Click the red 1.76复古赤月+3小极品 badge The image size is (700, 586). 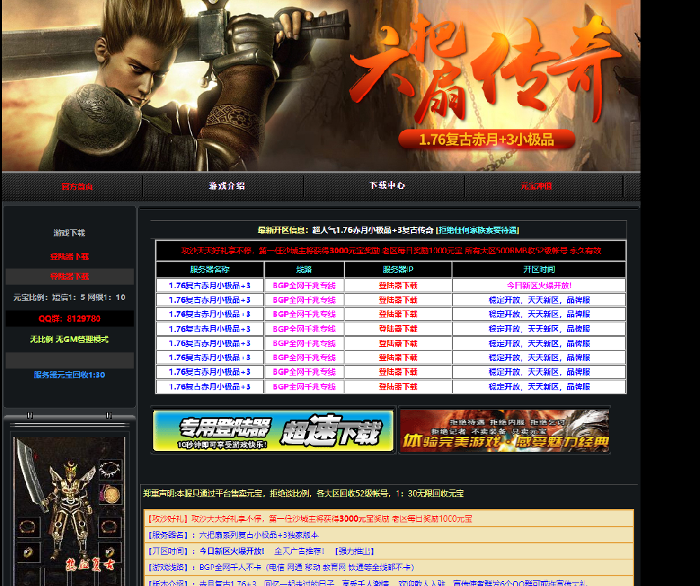pyautogui.click(x=486, y=140)
